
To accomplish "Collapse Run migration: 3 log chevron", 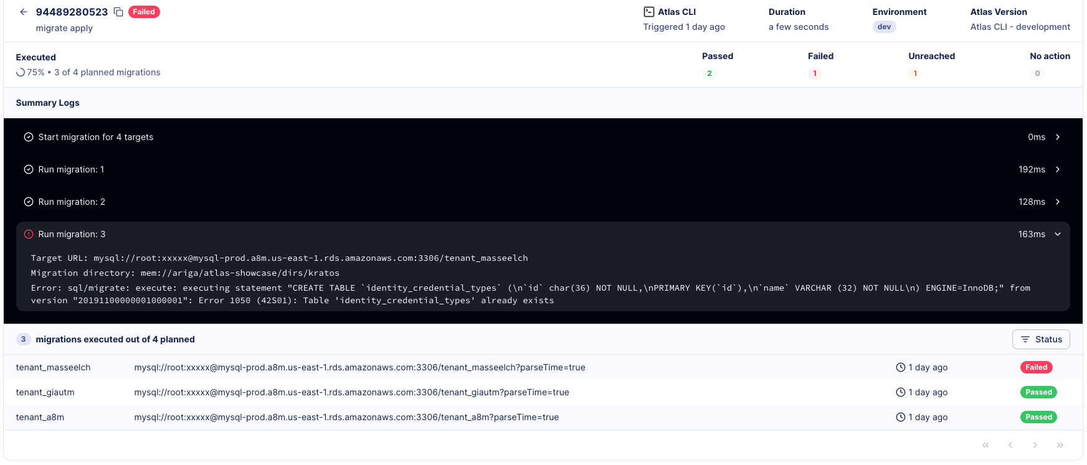I will [1058, 234].
